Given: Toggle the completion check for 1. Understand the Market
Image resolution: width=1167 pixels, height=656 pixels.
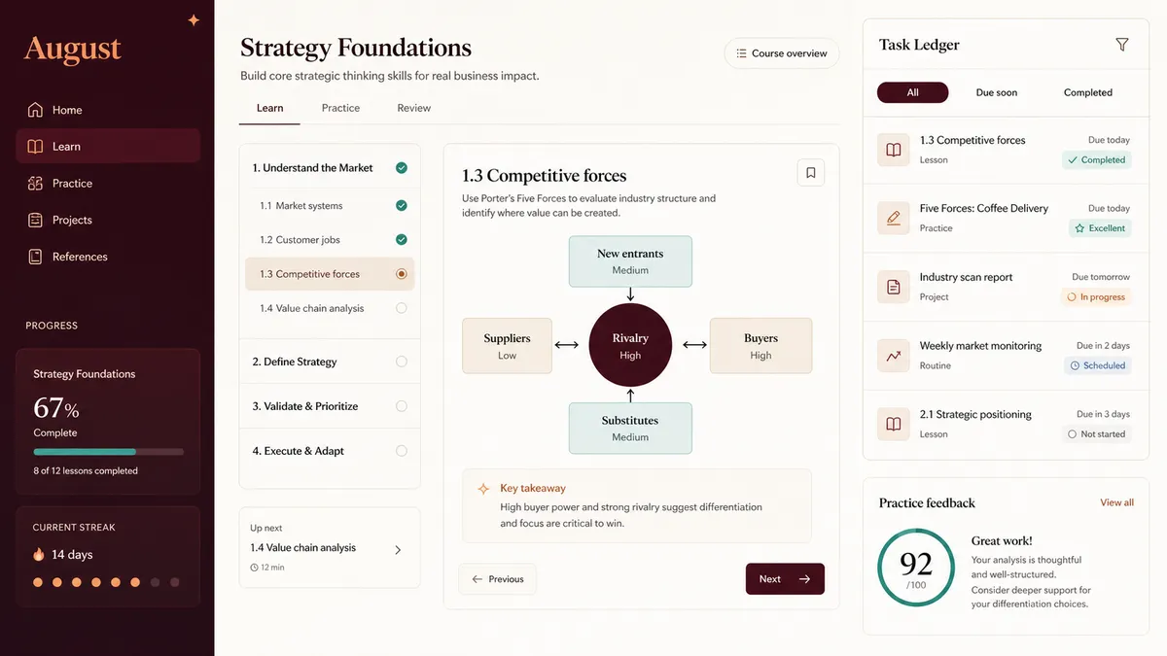Looking at the screenshot, I should 402,168.
